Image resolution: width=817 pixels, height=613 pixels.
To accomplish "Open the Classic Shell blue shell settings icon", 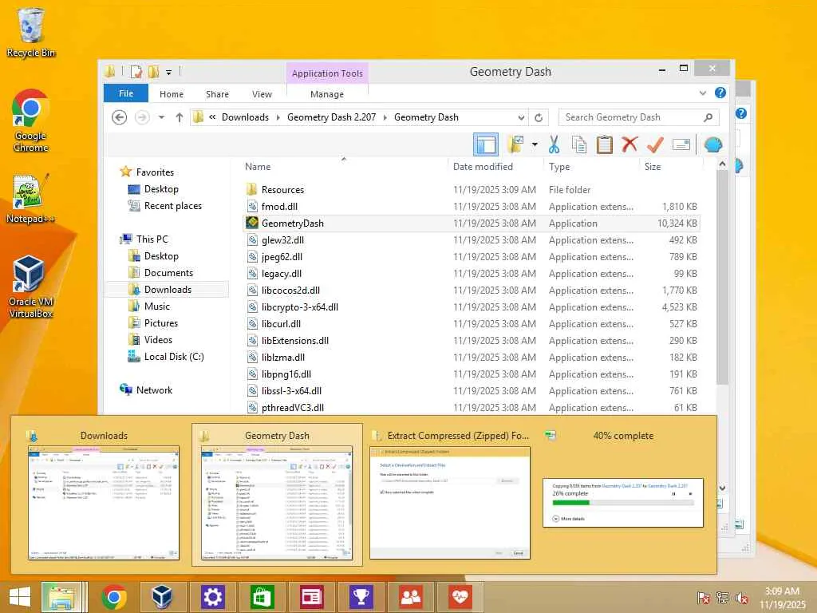I will (x=712, y=144).
